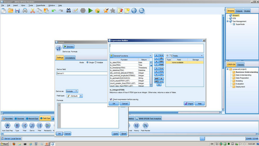Select the Reclassify node in palette
The height and width of the screenshot is (146, 259).
point(48,127)
